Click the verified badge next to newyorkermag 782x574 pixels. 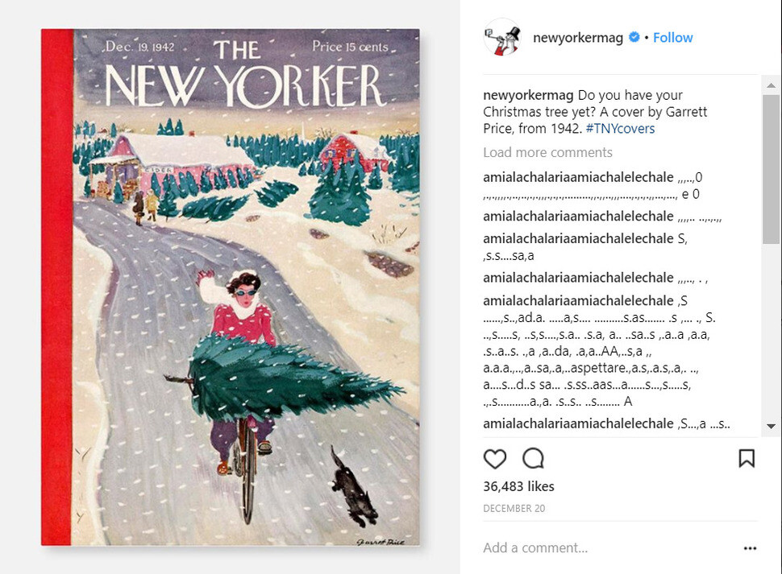coord(634,37)
